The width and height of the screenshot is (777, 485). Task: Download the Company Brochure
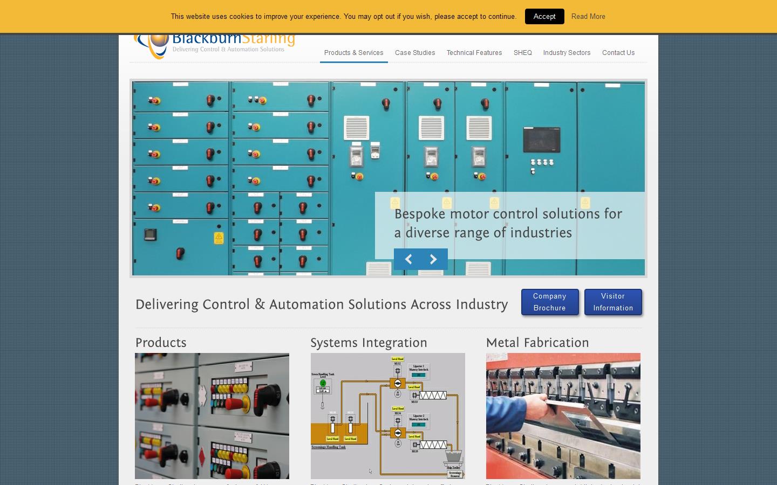pos(549,302)
